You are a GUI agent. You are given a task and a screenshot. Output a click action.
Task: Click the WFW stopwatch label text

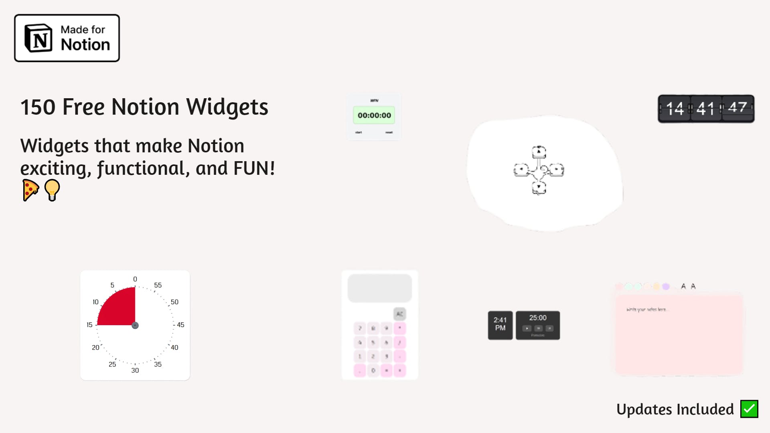point(374,101)
